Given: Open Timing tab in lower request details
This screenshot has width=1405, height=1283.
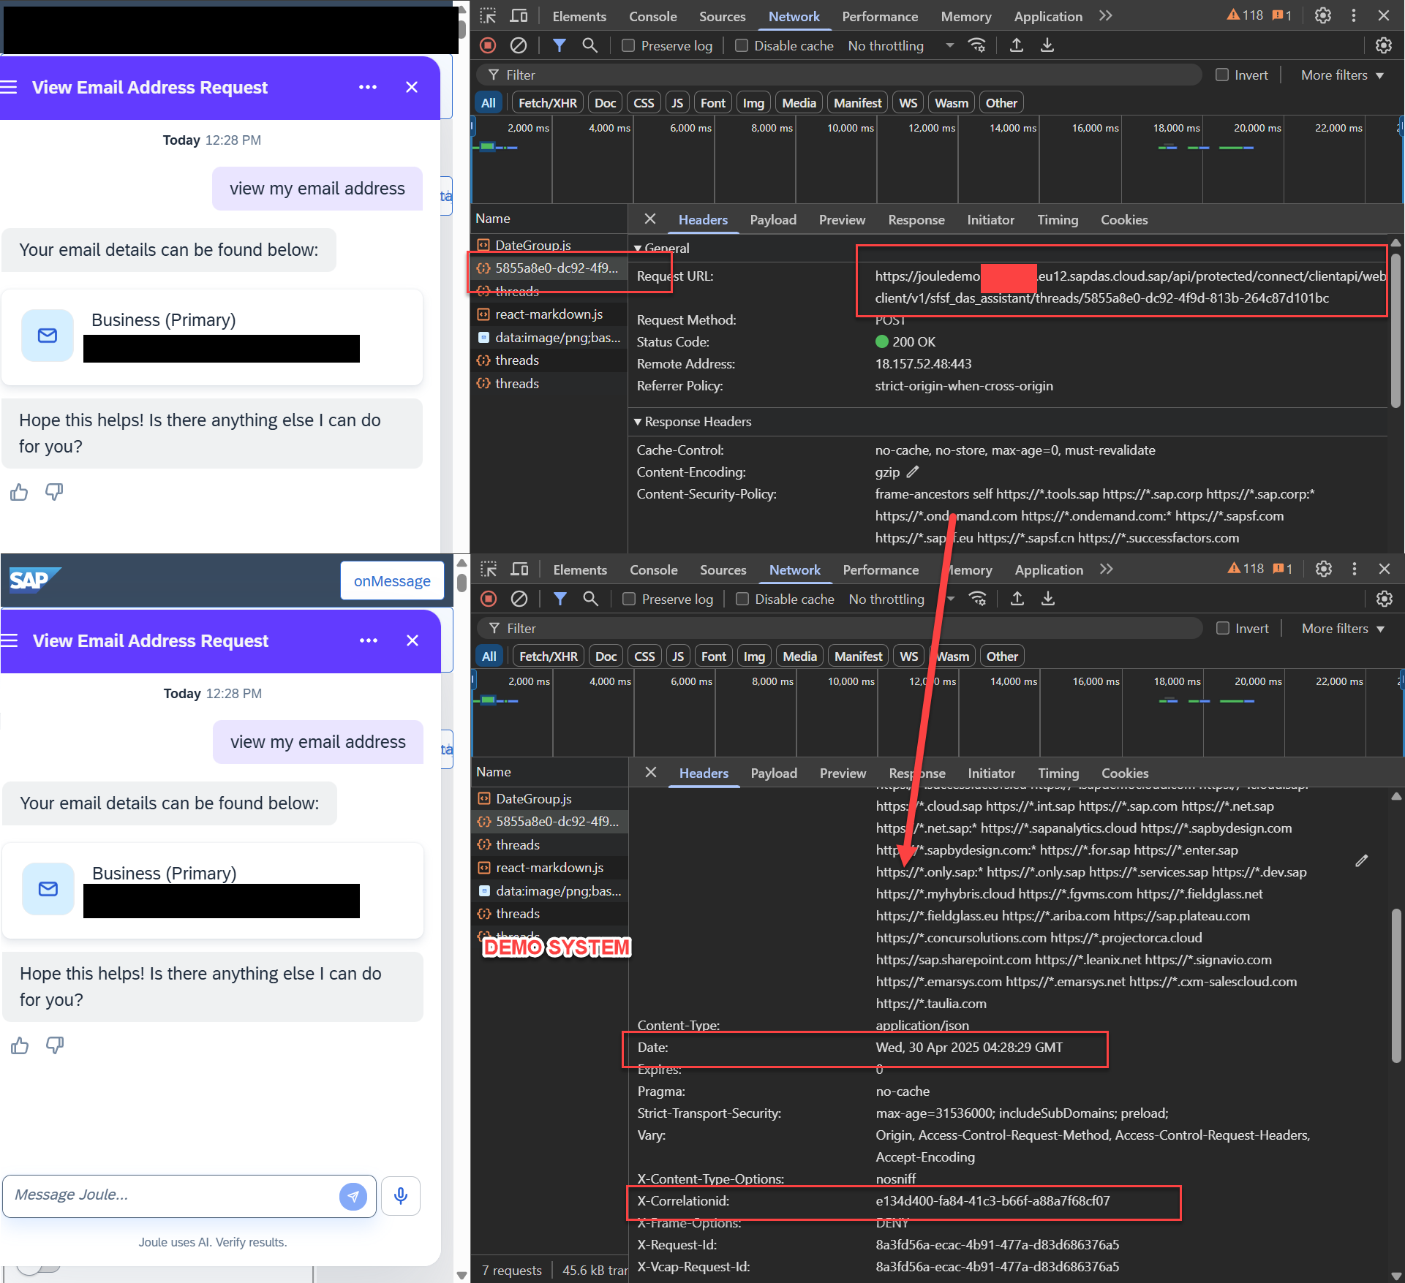Looking at the screenshot, I should click(1058, 773).
